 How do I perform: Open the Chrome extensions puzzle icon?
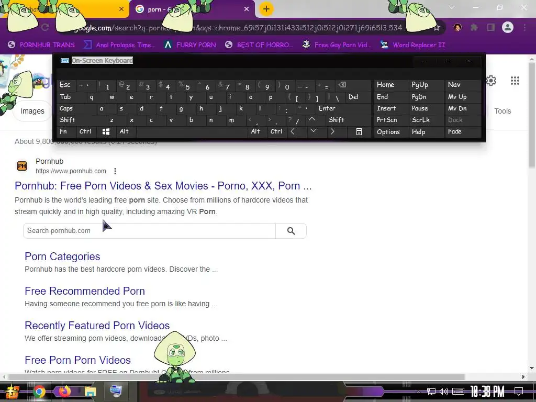pyautogui.click(x=474, y=27)
